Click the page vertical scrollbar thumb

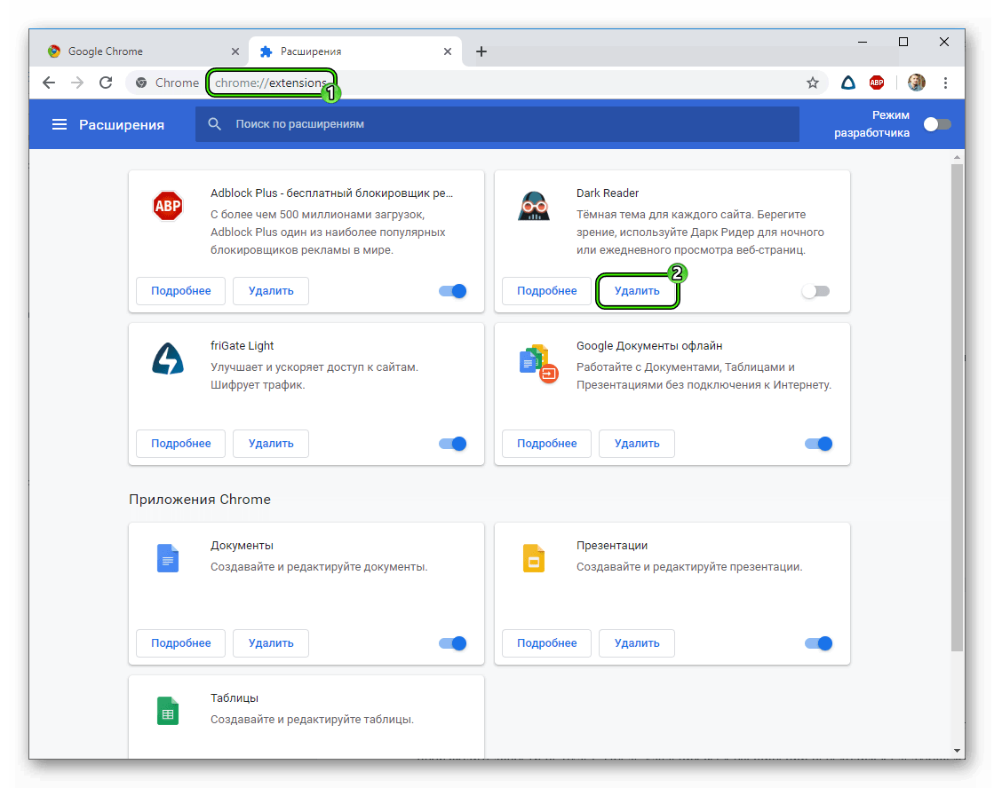click(x=957, y=407)
